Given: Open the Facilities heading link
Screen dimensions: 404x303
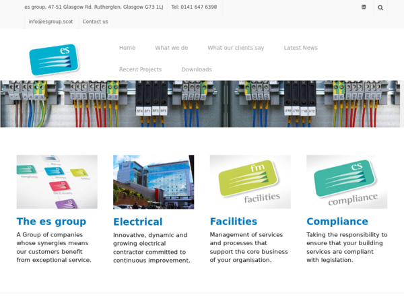Looking at the screenshot, I should [234, 222].
